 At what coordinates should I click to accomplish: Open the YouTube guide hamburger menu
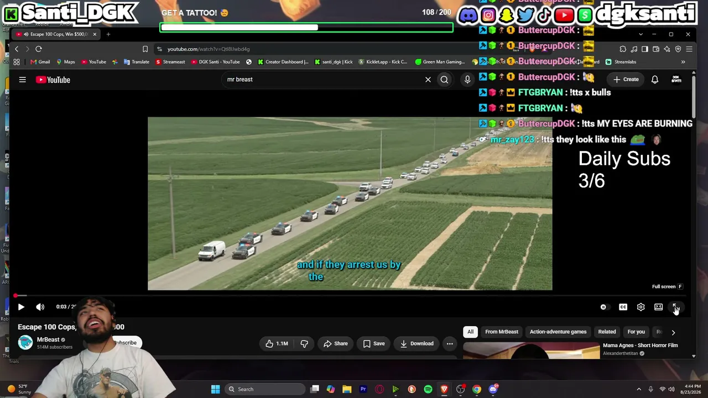tap(23, 80)
